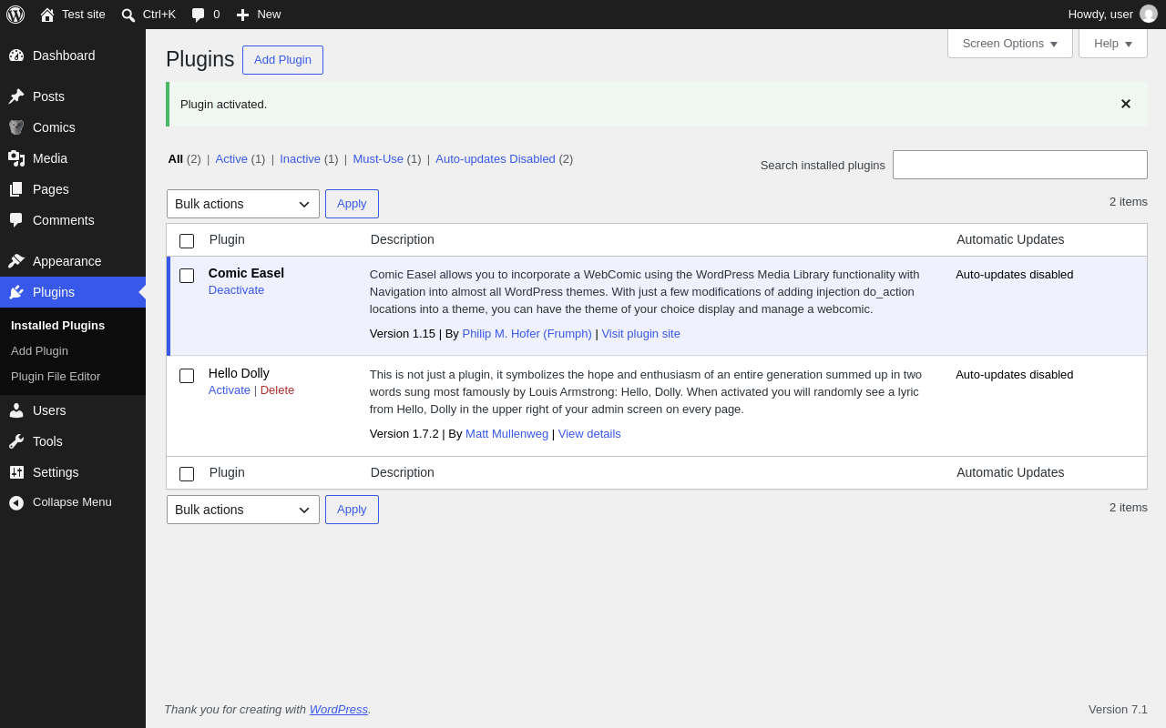Screen dimensions: 1166x728
Task: Click the Add Plugin button beside the title
Action: coord(282,60)
